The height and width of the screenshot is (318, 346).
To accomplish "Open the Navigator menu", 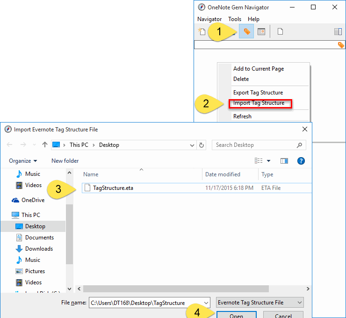I will pos(209,19).
